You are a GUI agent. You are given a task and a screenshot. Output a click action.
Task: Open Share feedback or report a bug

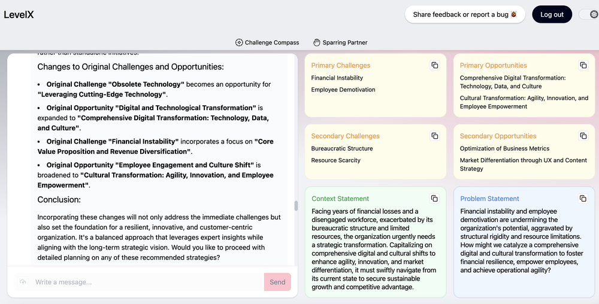pyautogui.click(x=465, y=14)
